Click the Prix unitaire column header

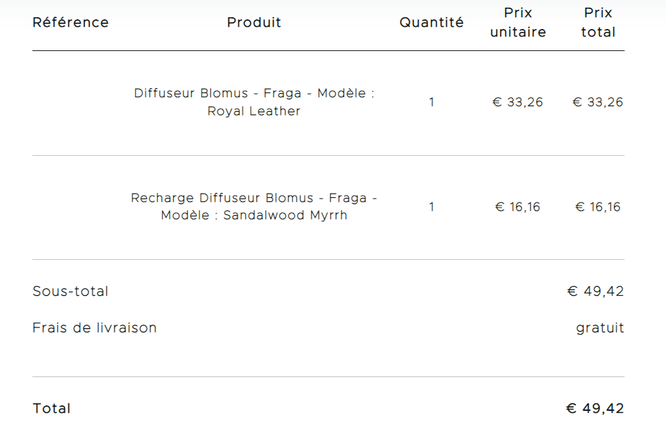pyautogui.click(x=518, y=23)
